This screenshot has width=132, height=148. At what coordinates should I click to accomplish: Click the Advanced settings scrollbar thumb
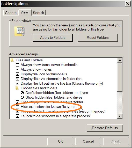coord(120,77)
